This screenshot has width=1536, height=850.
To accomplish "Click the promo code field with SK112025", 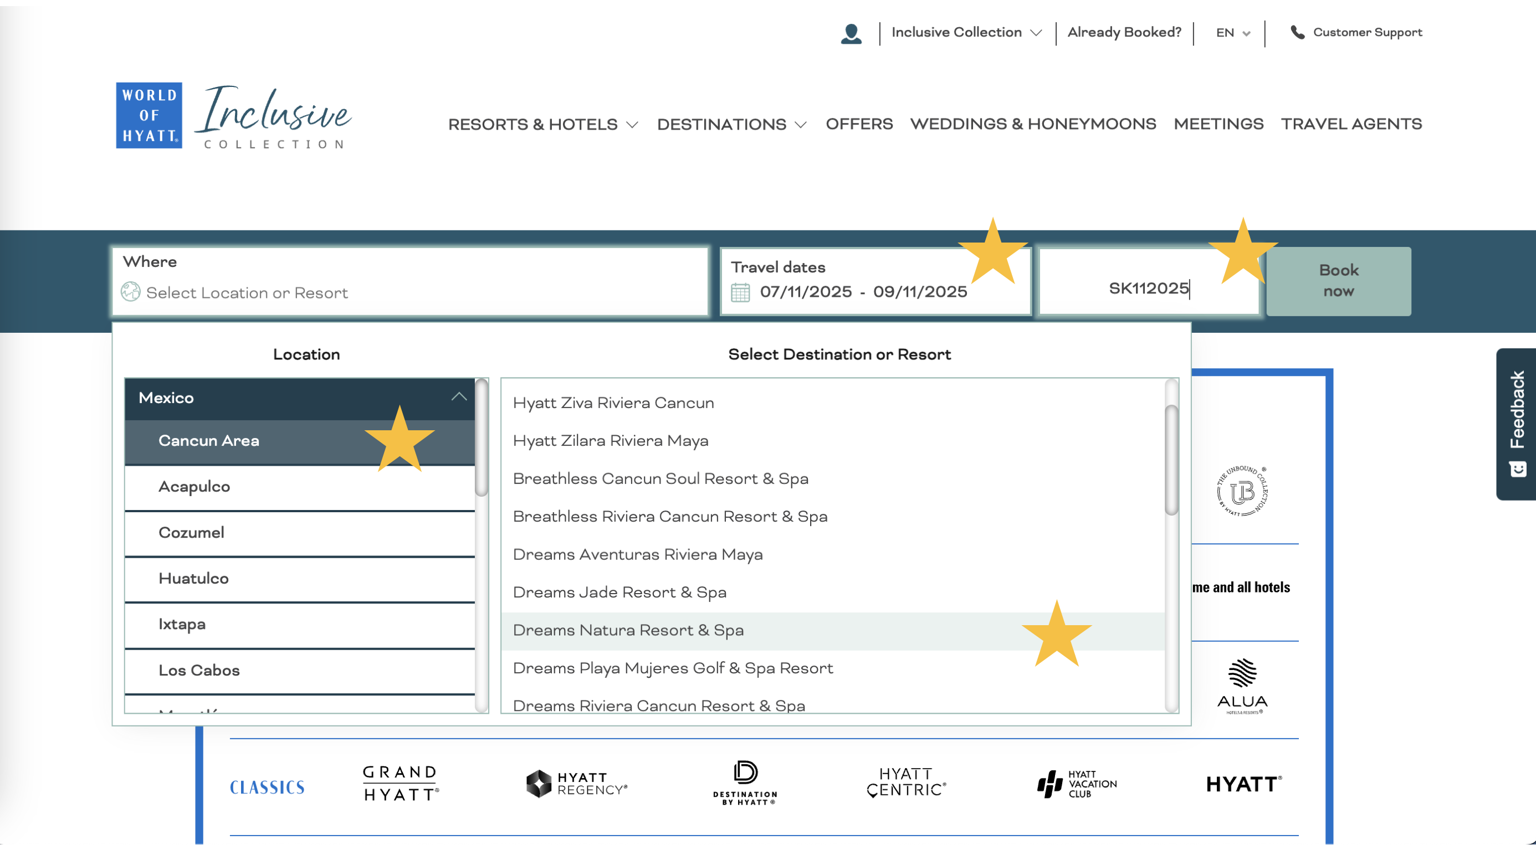I will (x=1148, y=289).
